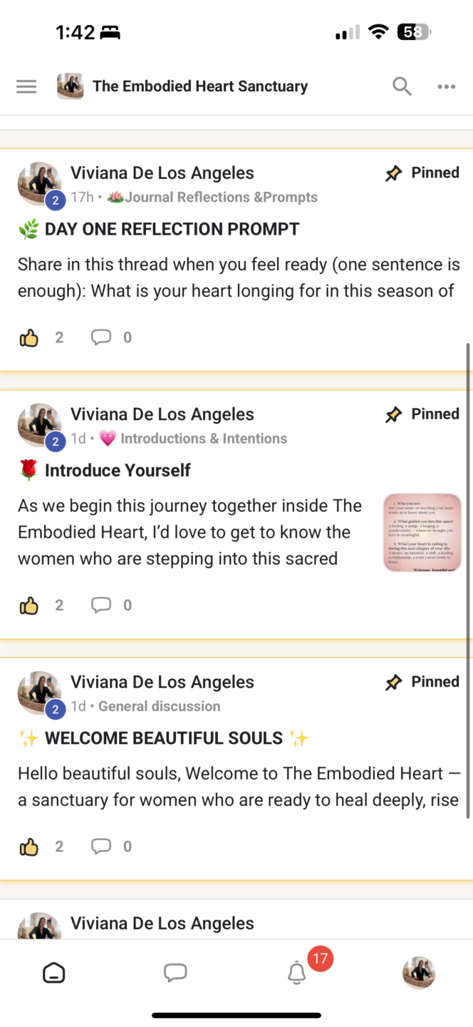Like the Introduce Yourself post
The width and height of the screenshot is (473, 1027).
pyautogui.click(x=29, y=606)
